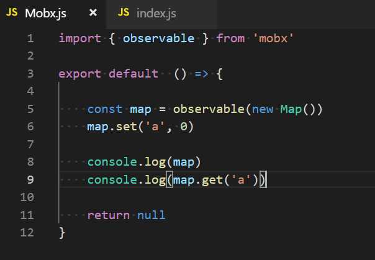This screenshot has width=375, height=260.
Task: Click line number 1 in the gutter
Action: (x=30, y=38)
